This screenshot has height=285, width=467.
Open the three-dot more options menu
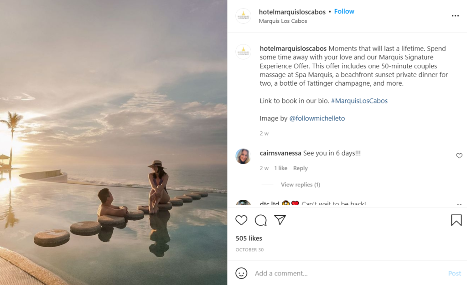(x=455, y=16)
